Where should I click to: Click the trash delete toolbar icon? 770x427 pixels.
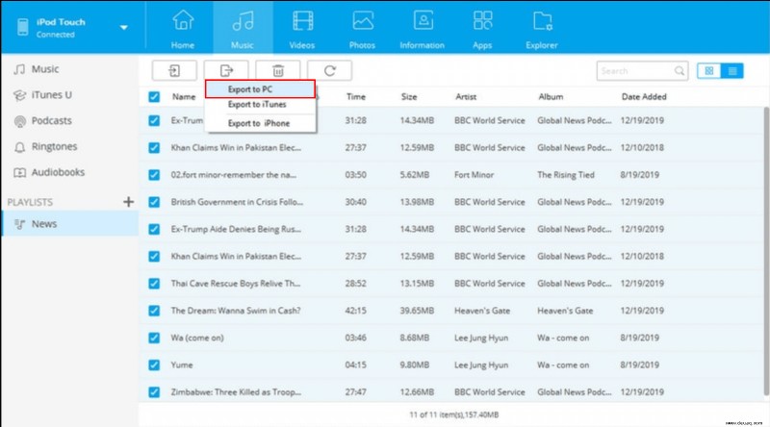click(x=278, y=70)
